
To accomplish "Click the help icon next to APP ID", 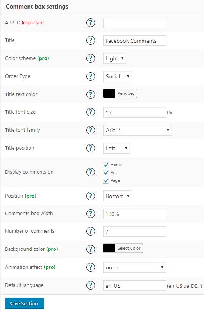I will coord(91,23).
